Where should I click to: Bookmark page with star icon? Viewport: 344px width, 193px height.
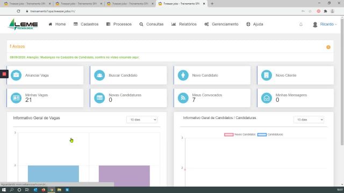[x=310, y=11]
